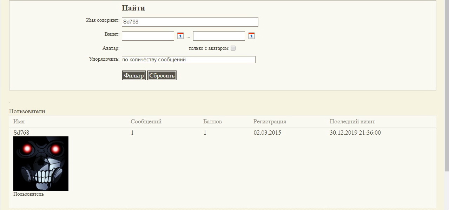Open the message count link '1'

(x=132, y=133)
